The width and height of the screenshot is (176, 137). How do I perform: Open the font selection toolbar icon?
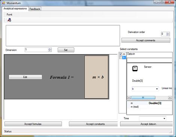pos(9,20)
